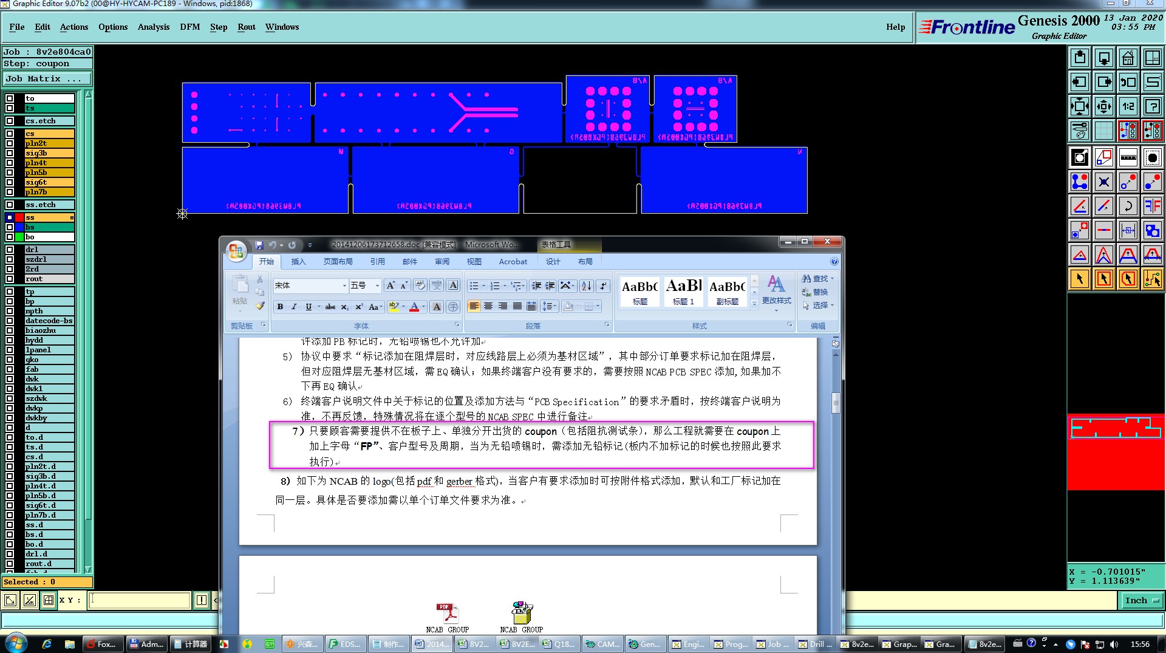Open the font name dropdown showing 宋体

click(344, 285)
